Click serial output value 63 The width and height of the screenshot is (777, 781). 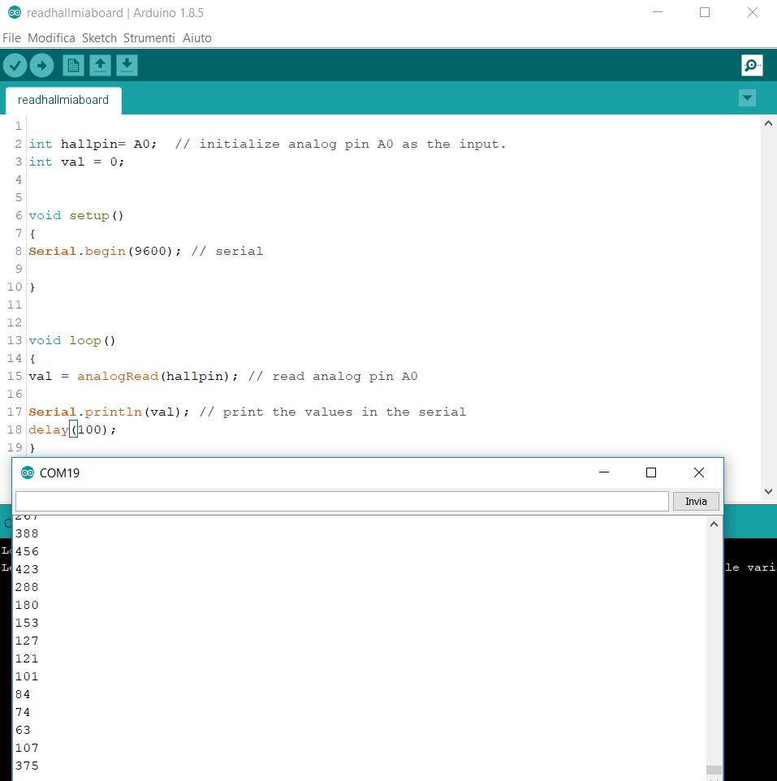pos(23,730)
